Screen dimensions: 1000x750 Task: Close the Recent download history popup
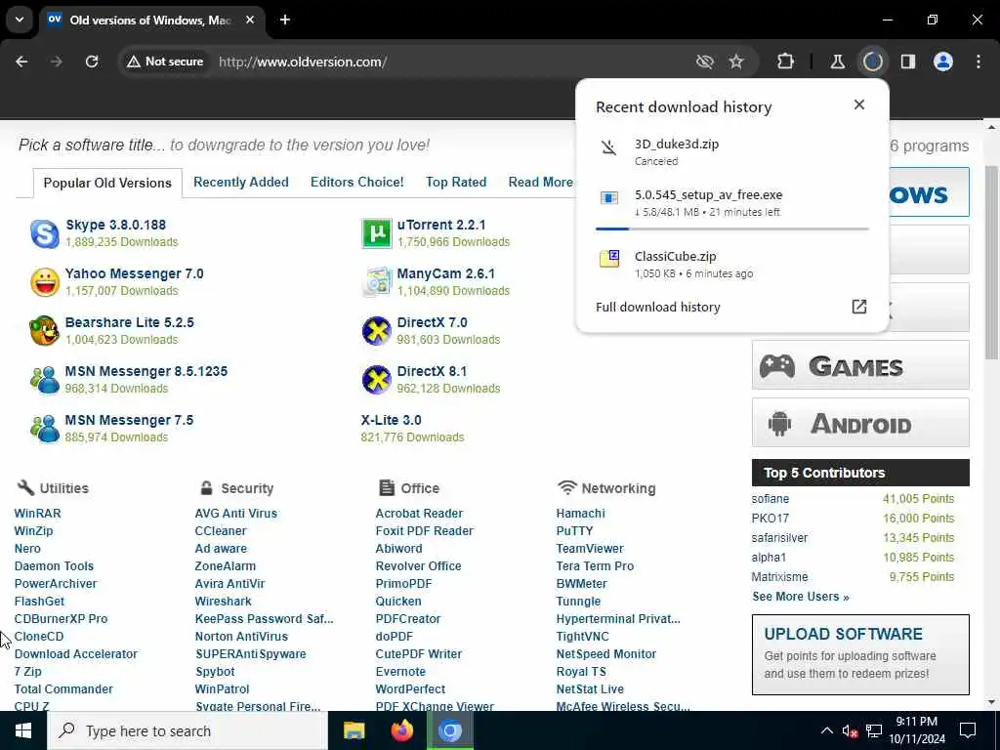click(x=859, y=104)
